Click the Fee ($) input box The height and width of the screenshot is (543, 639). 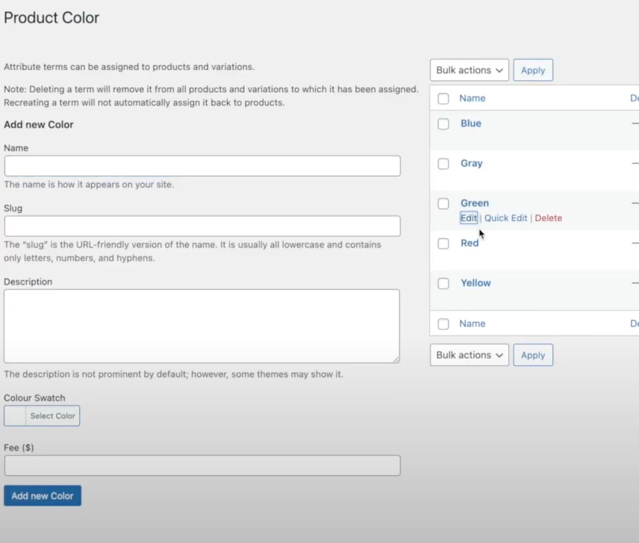tap(202, 466)
